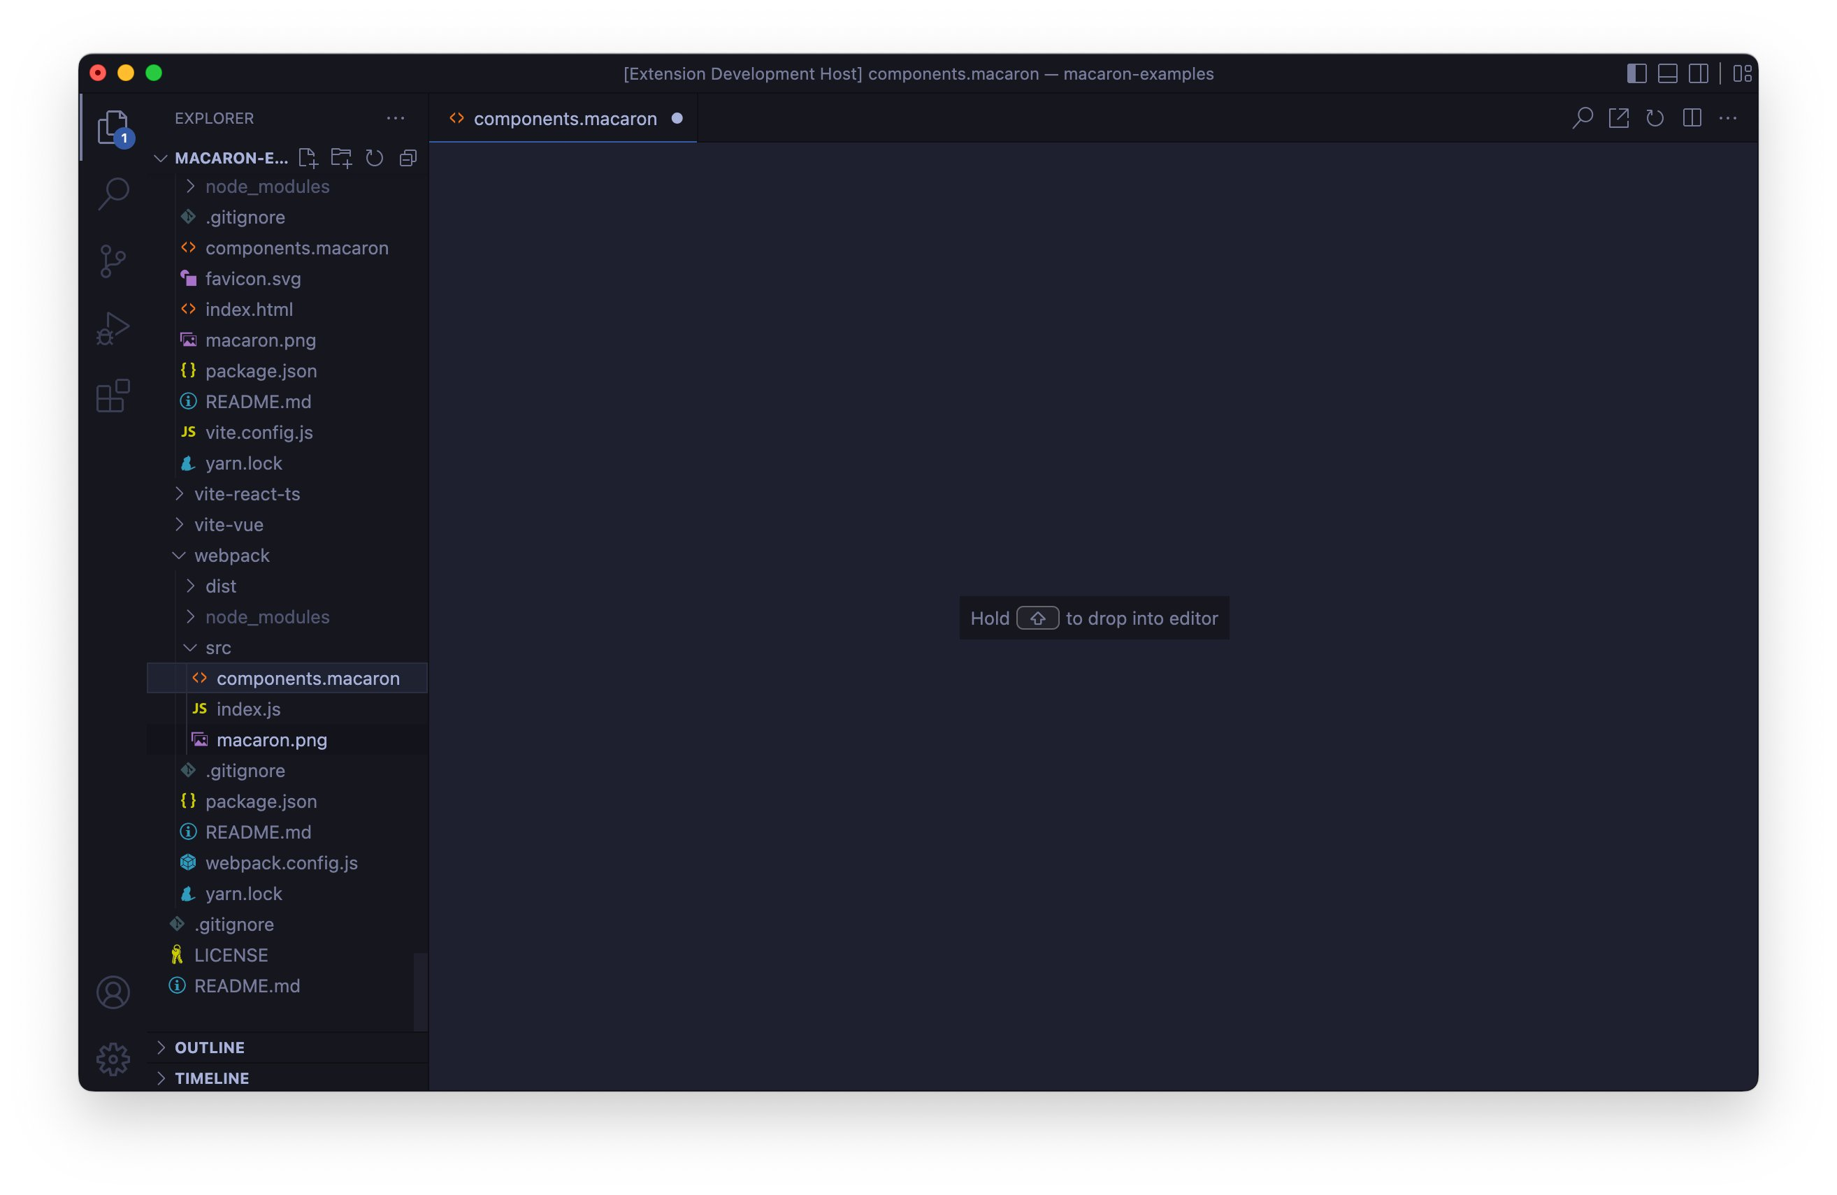Screen dimensions: 1837x1195
Task: Open the Accounts profile button
Action: pos(113,994)
